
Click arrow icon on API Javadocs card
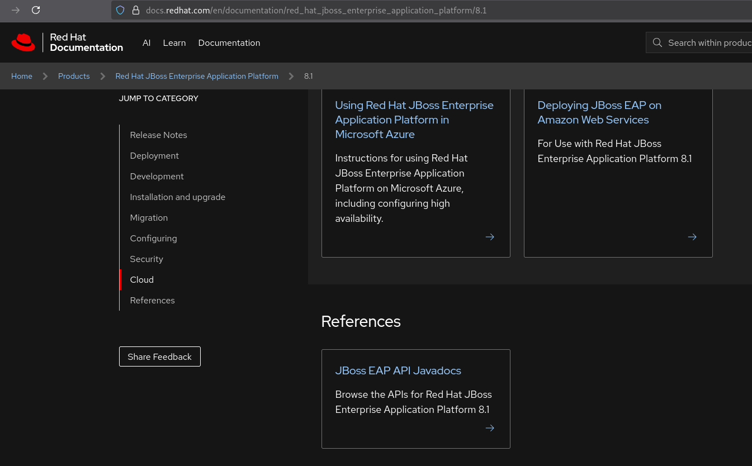point(490,428)
